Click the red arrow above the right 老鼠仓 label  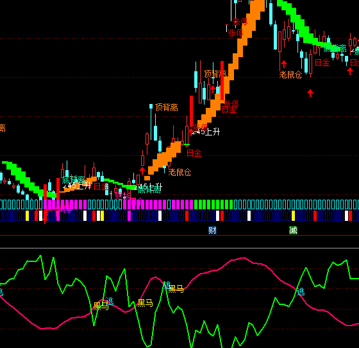tap(284, 64)
